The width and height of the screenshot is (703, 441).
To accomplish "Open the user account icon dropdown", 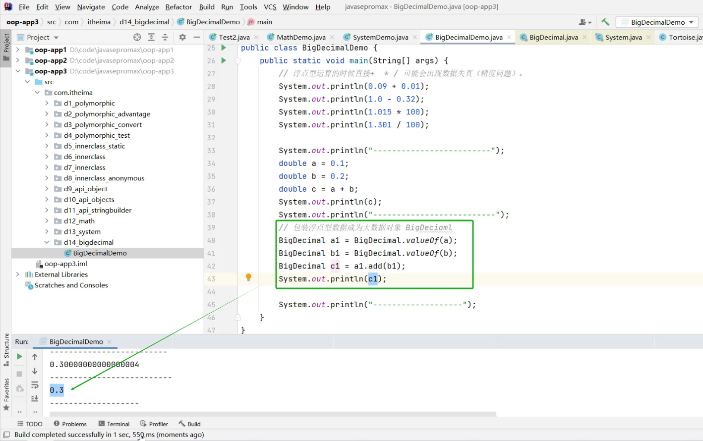I will 585,22.
